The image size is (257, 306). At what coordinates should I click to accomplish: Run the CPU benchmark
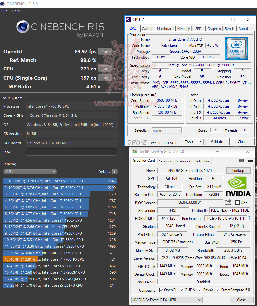(105, 69)
